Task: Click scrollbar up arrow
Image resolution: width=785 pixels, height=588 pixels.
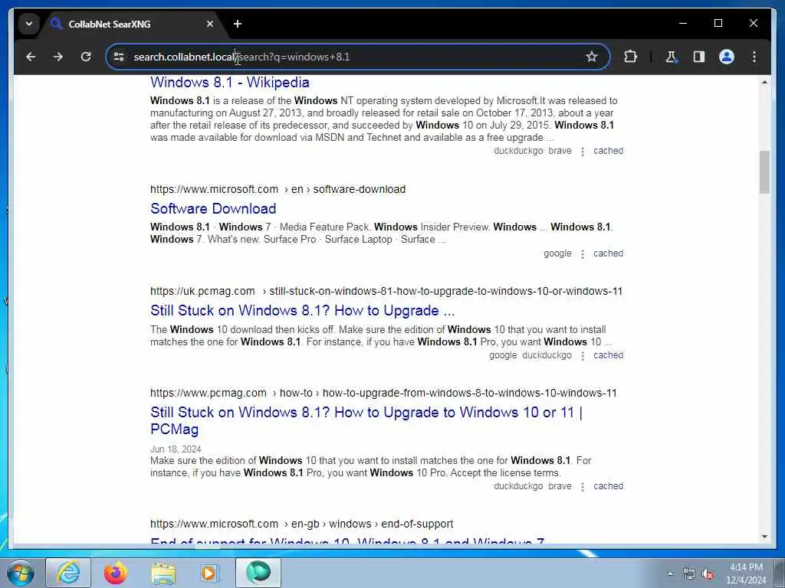Action: point(764,82)
